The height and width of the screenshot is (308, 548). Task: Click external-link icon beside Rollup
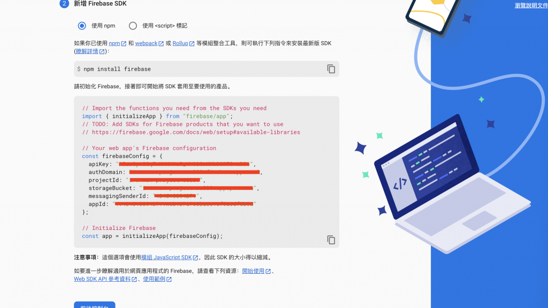(192, 44)
